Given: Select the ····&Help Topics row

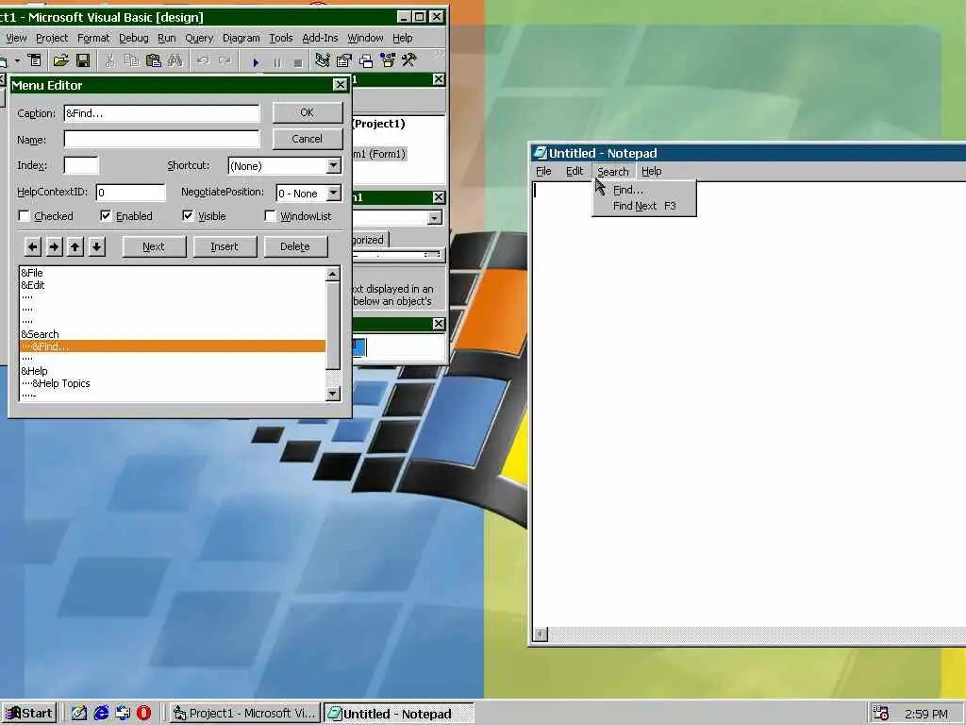Looking at the screenshot, I should coord(173,383).
